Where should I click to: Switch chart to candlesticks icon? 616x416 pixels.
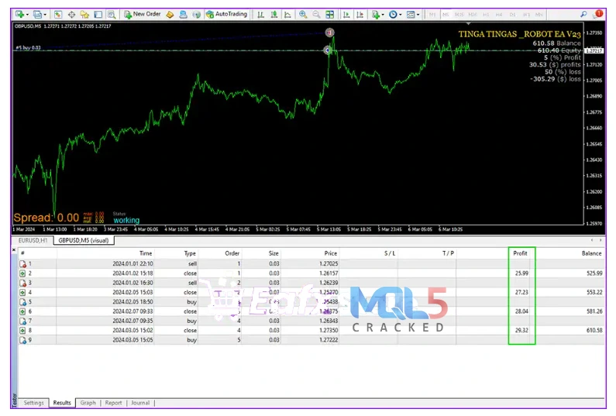coord(274,14)
